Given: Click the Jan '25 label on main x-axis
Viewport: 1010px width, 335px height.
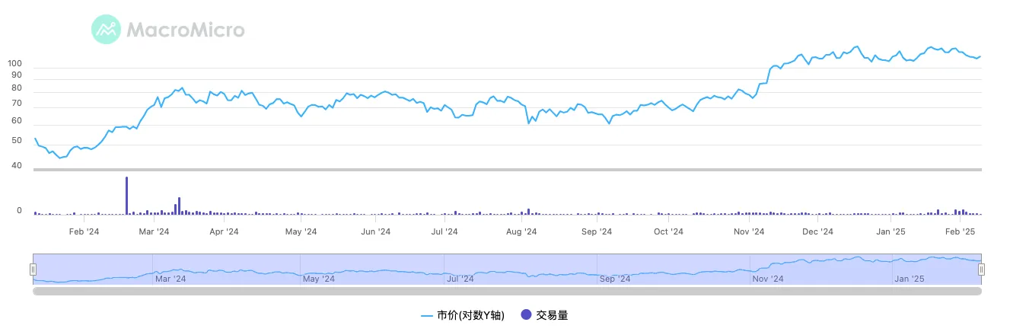Looking at the screenshot, I should coord(891,231).
